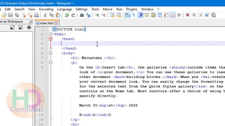225x126 pixels.
Task: Click line number 7 in the margin
Action: [42, 58]
